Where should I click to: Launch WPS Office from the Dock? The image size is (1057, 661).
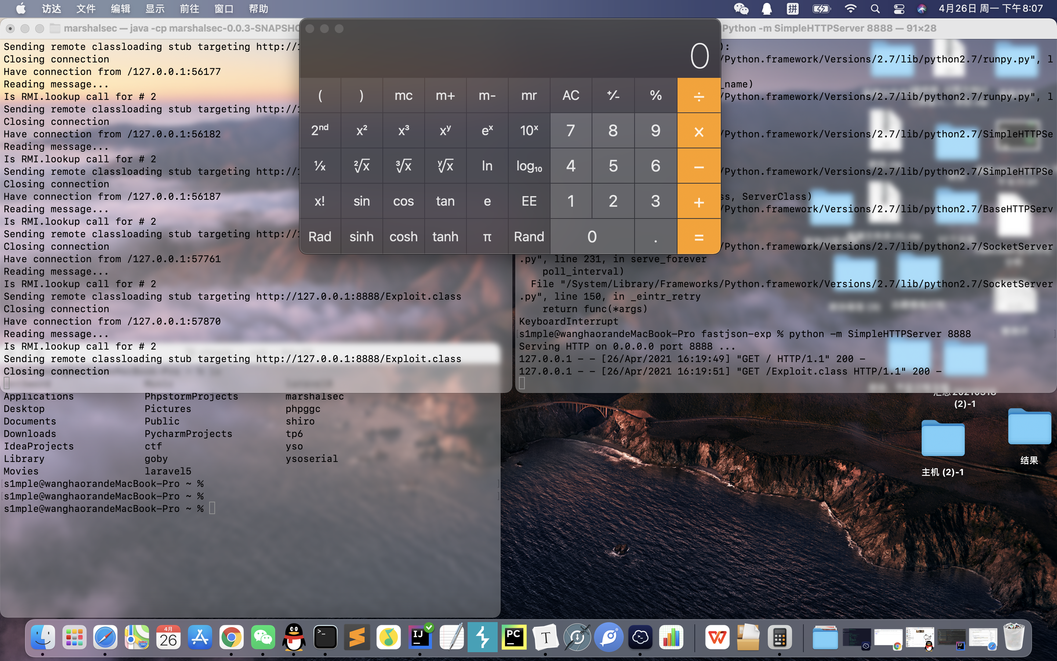point(717,637)
